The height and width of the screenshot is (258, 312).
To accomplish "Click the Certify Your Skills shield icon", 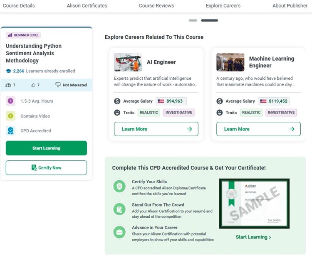I will pos(119,186).
